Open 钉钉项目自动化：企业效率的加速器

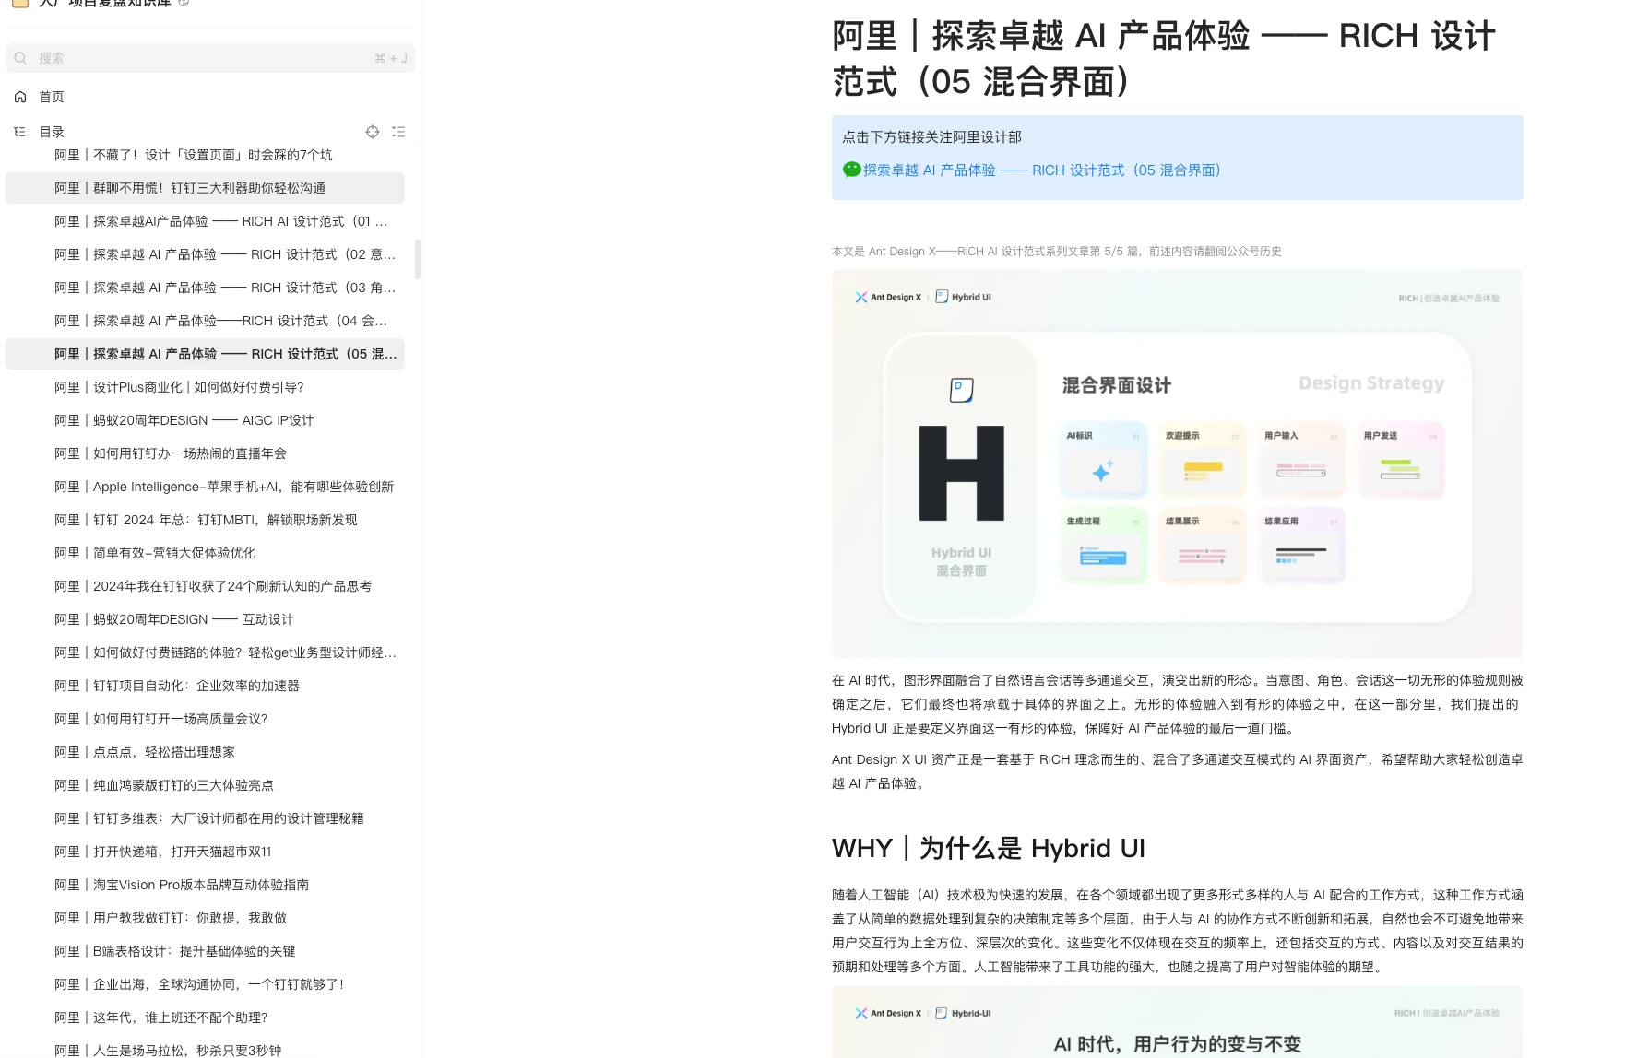tap(205, 686)
